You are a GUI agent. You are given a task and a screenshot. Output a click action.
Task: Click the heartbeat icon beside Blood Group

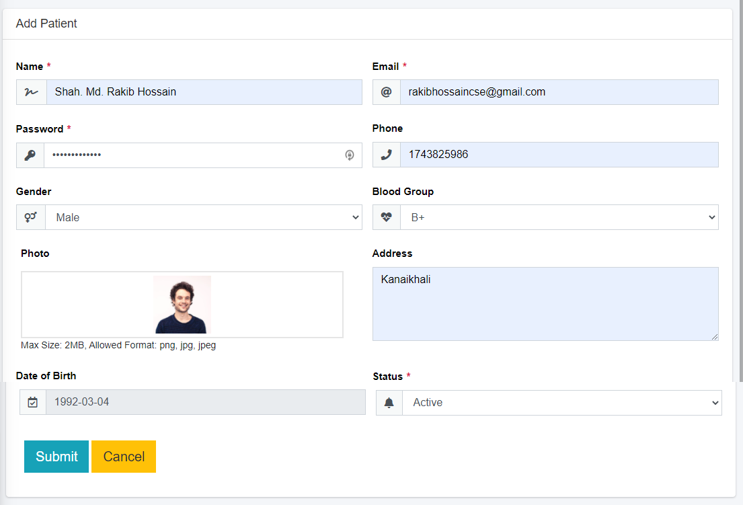click(386, 217)
